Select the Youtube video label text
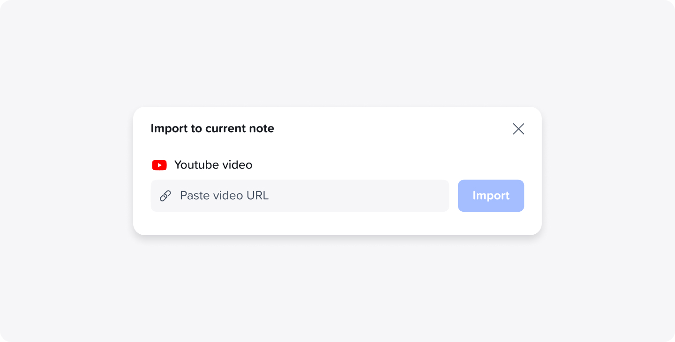The width and height of the screenshot is (675, 342). pos(213,165)
